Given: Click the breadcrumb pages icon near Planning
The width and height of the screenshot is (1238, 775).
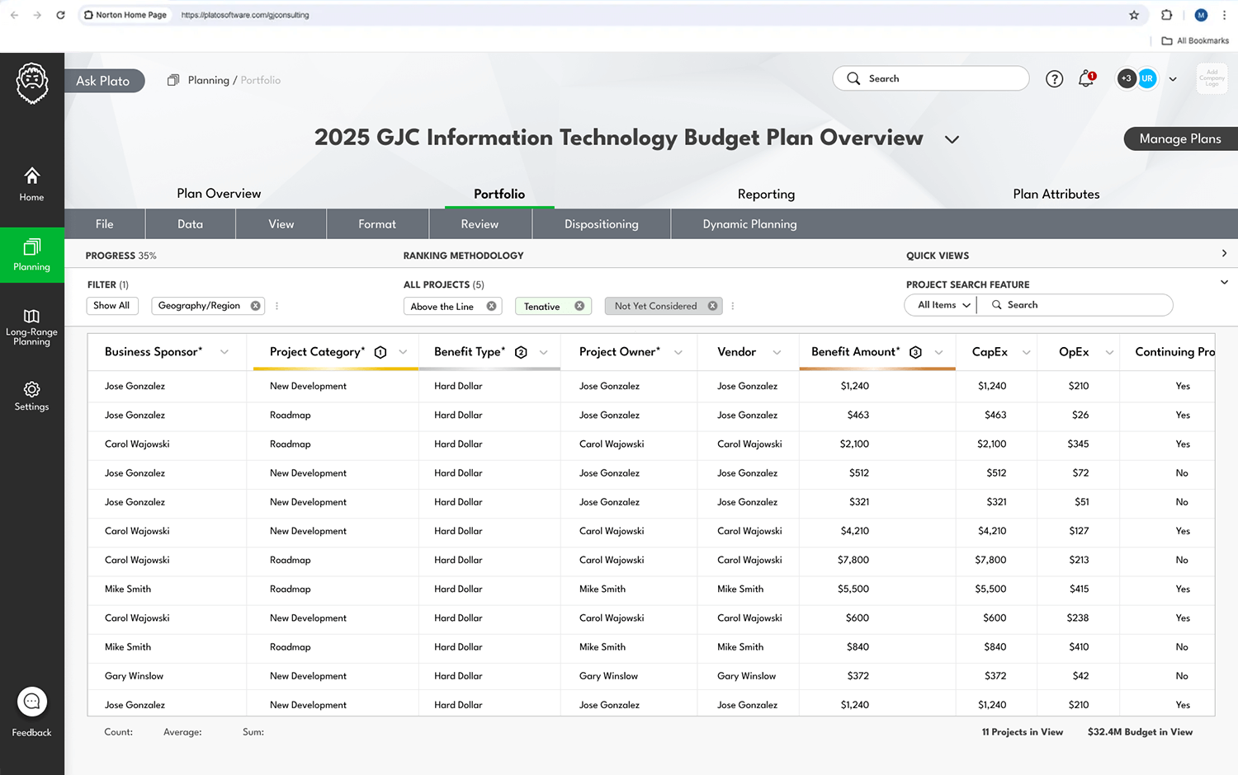Looking at the screenshot, I should (173, 80).
